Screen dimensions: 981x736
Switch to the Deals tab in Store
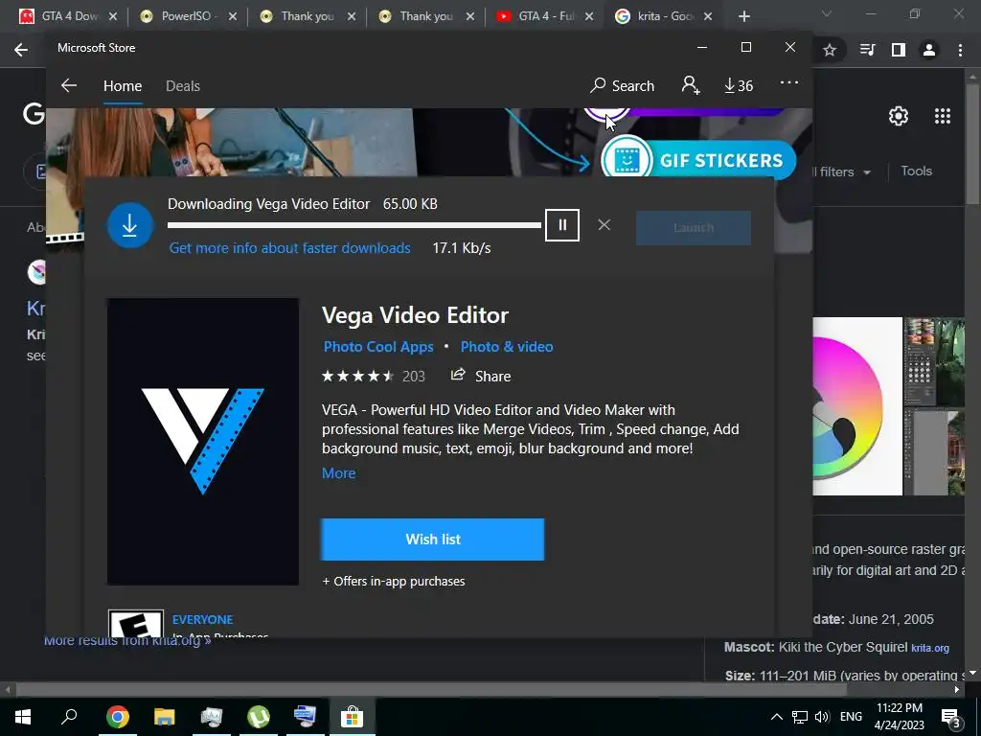[183, 85]
